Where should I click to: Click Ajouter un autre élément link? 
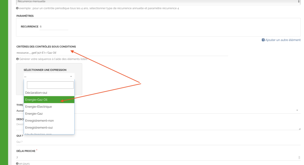[283, 40]
